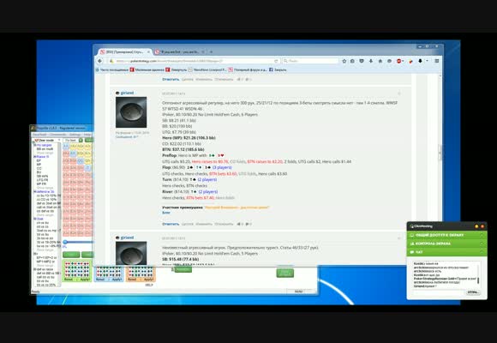Click the Facebook bookmark in bookmarks bar
Image resolution: width=497 pixels, height=343 pixels.
click(x=278, y=69)
